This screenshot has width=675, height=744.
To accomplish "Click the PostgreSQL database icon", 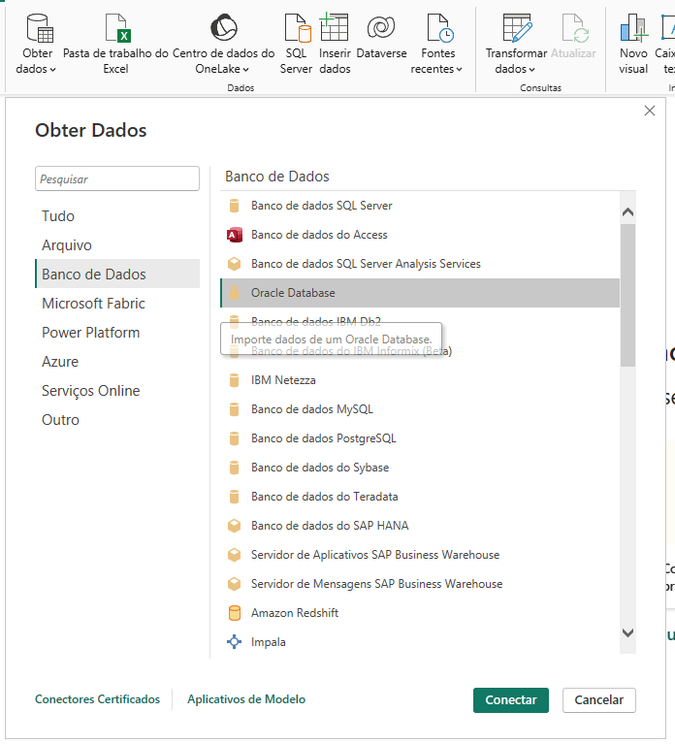I will pos(235,438).
